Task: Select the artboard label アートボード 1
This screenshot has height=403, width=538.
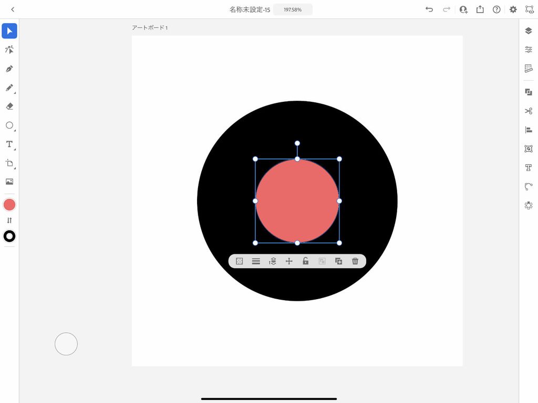Action: click(150, 28)
